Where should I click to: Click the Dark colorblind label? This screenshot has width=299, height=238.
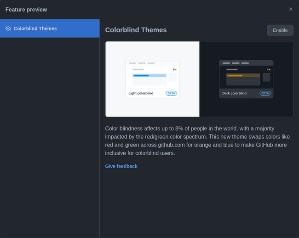tap(234, 93)
